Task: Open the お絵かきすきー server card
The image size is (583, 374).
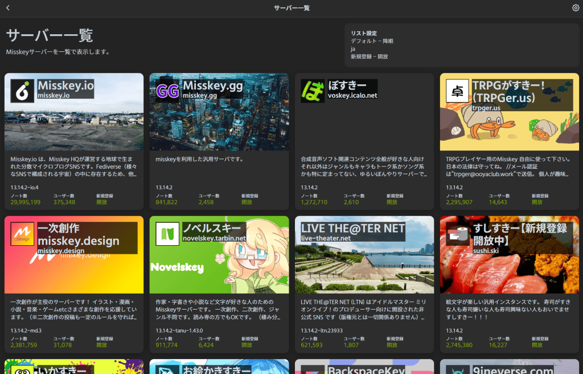Action: tap(219, 367)
